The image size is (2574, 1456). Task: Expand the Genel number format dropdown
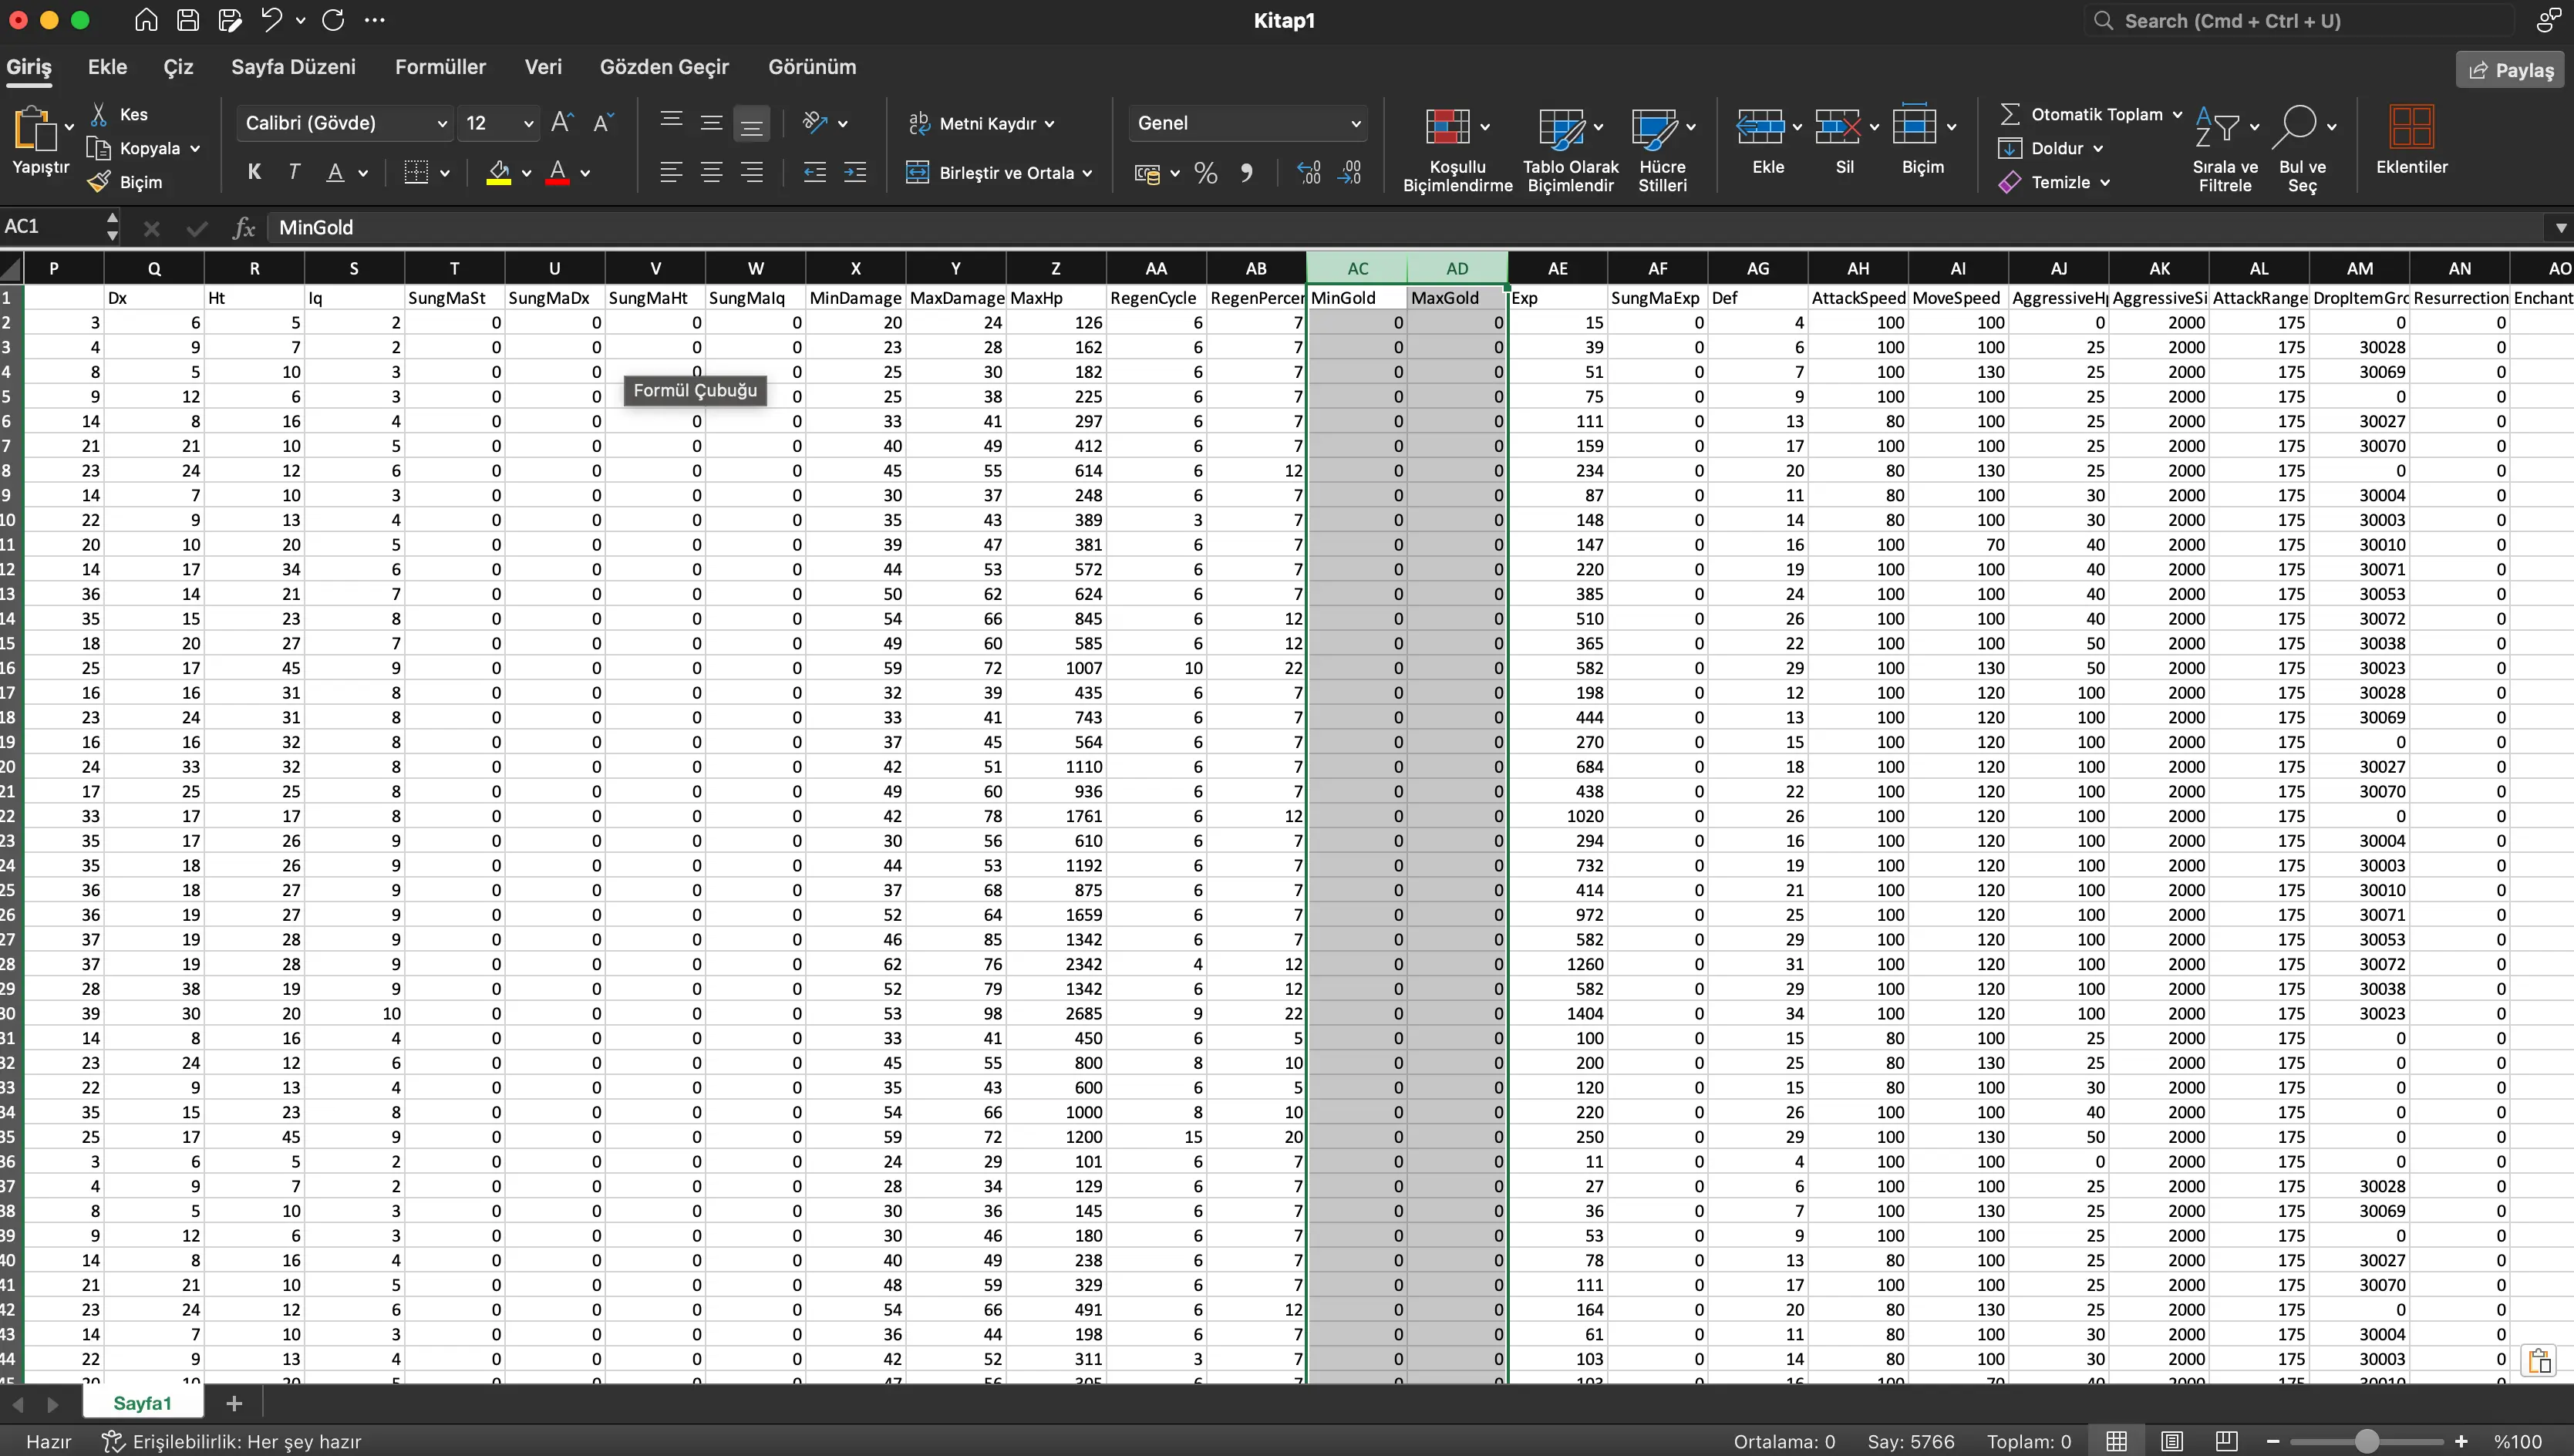click(1356, 123)
